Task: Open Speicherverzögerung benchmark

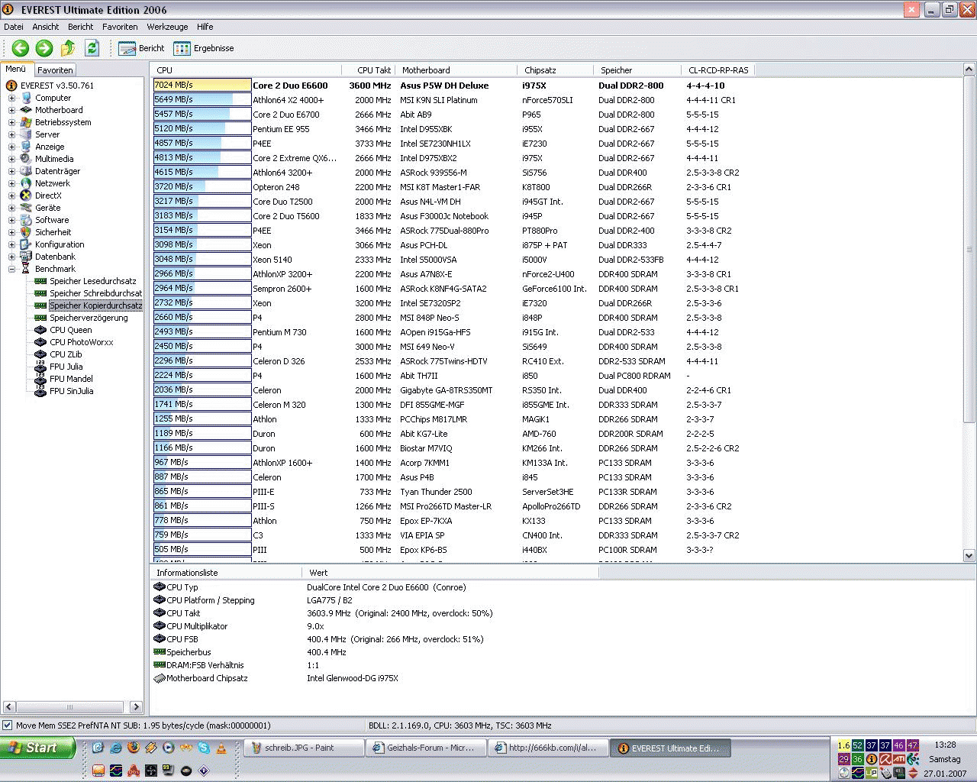Action: [89, 318]
